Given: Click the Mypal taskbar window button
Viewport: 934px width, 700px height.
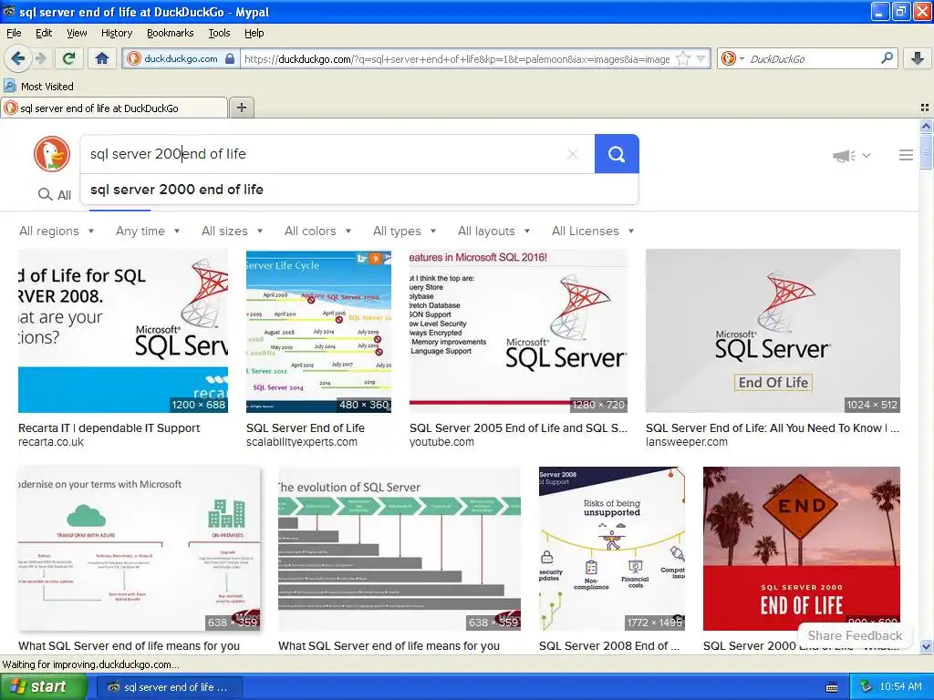Looking at the screenshot, I should point(169,687).
